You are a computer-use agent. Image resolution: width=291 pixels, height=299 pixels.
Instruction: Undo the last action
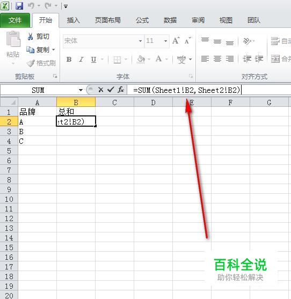click(31, 6)
